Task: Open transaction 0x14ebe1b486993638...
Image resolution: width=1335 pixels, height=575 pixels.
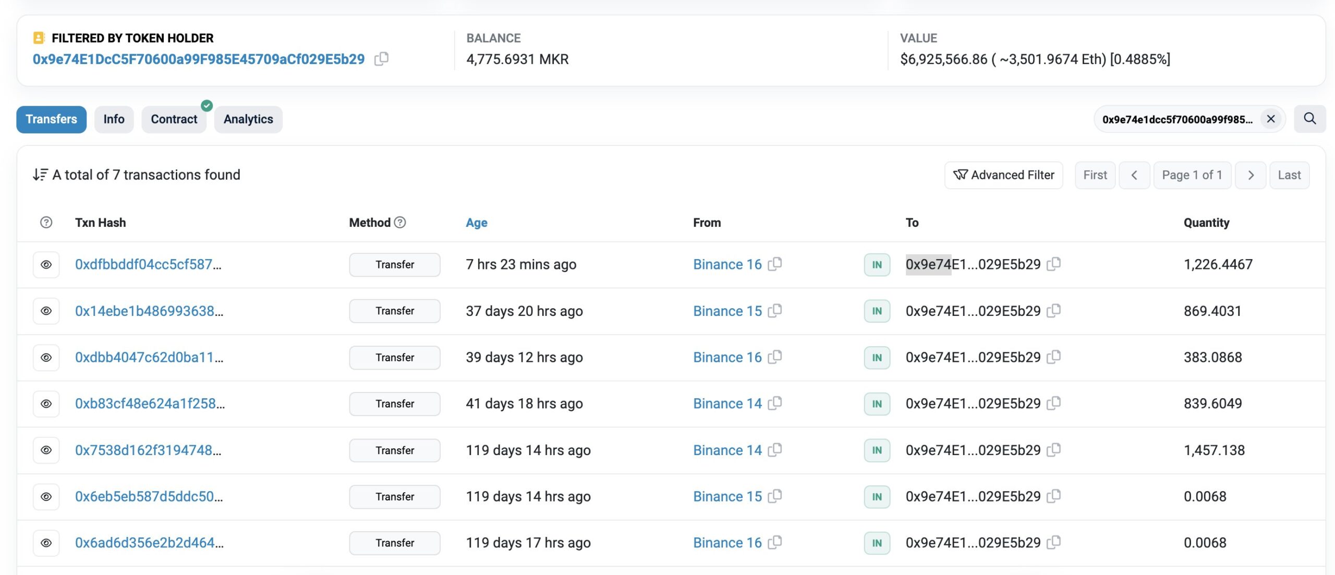Action: [149, 311]
